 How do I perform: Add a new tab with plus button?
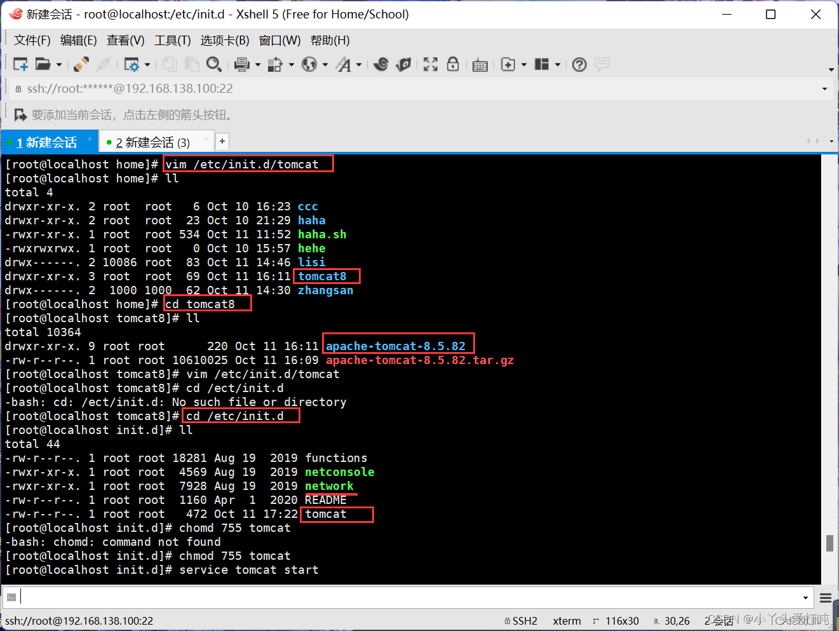click(x=222, y=141)
